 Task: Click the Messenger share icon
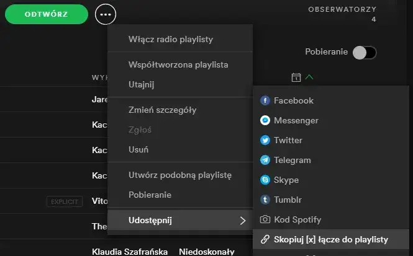pos(265,120)
